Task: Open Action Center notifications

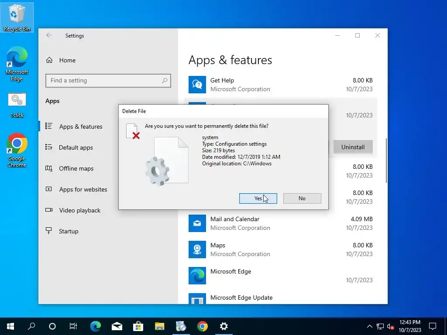Action: pyautogui.click(x=433, y=326)
